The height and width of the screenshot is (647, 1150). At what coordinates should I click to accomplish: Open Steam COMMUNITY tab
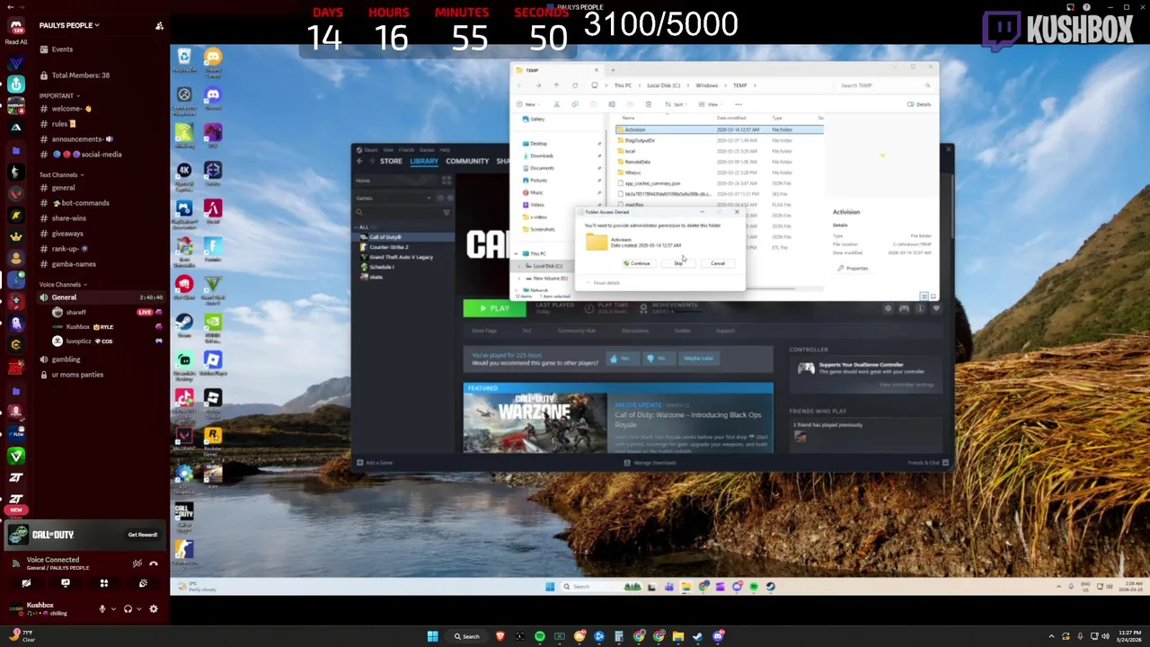pos(467,161)
